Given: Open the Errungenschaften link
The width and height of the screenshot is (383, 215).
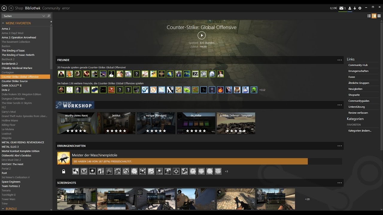Looking at the screenshot, I should tap(358, 71).
